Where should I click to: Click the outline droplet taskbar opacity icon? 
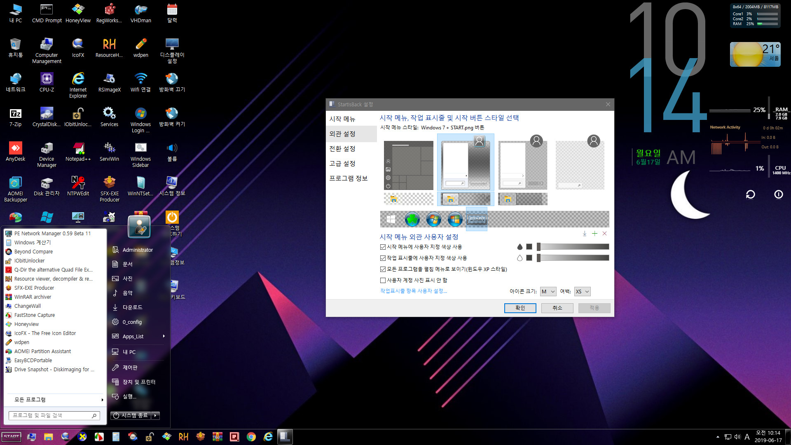point(520,258)
